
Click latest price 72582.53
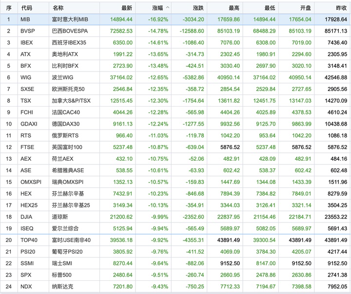(x=121, y=31)
